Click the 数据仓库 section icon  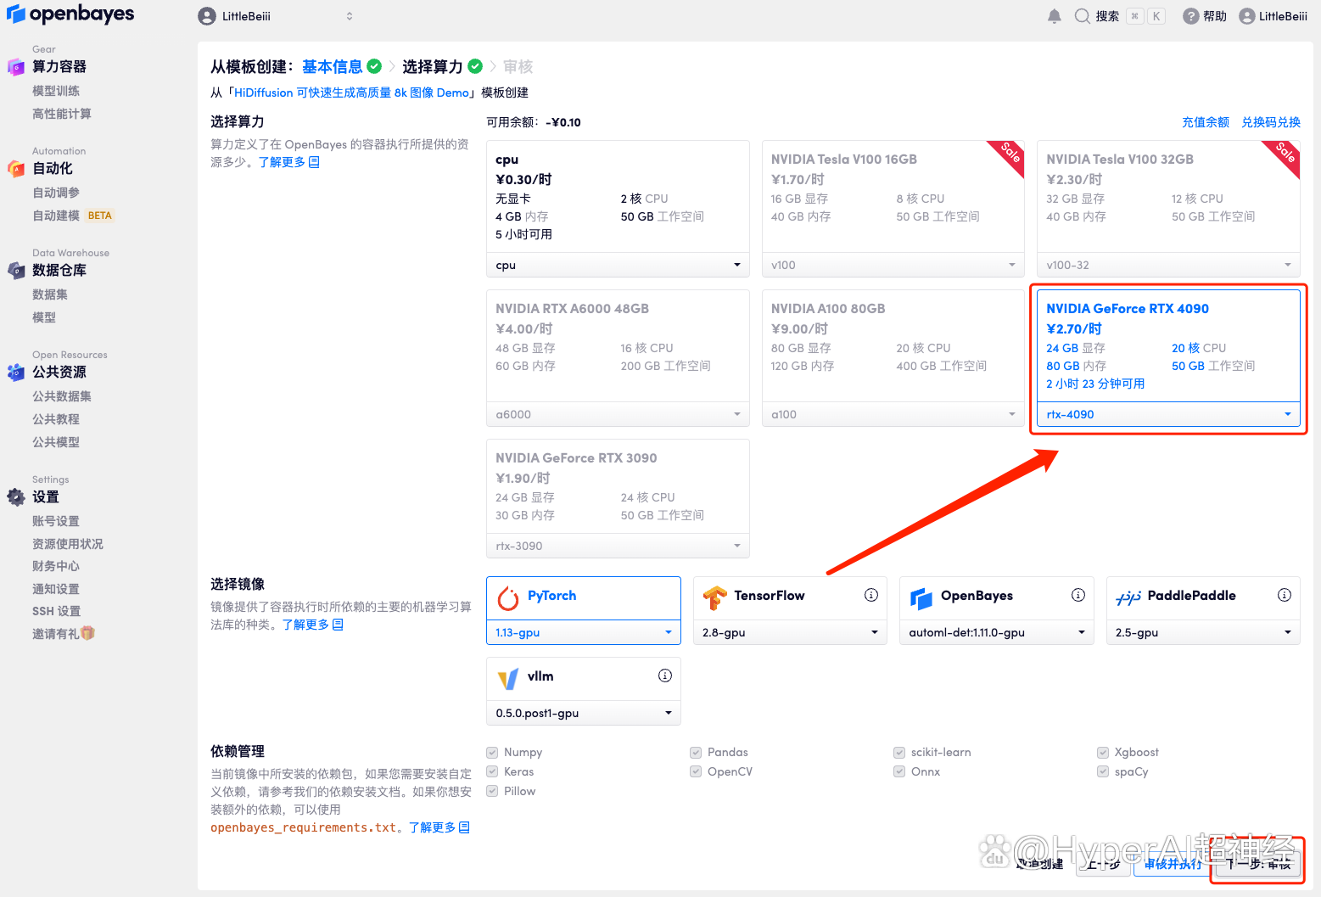16,270
